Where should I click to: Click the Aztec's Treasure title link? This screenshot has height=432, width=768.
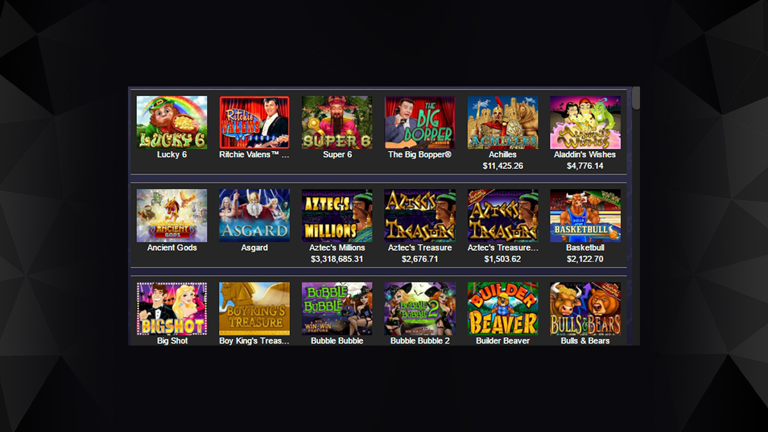[x=420, y=248]
